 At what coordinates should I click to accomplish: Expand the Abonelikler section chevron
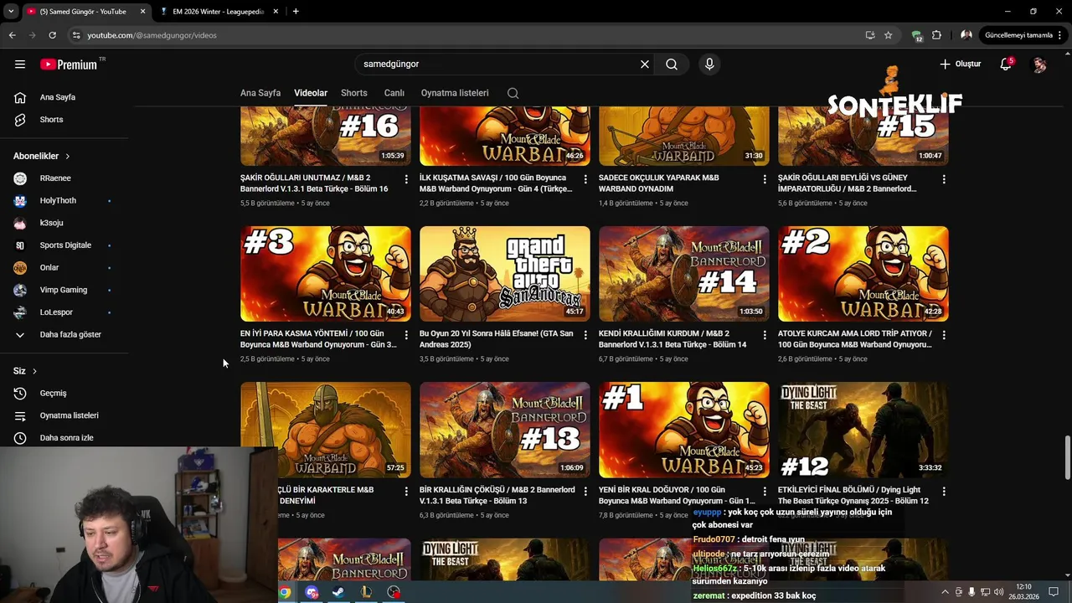click(68, 157)
